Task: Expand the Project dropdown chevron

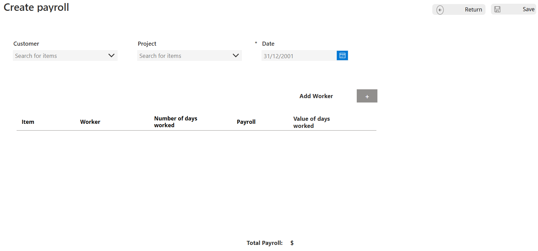Action: pos(235,55)
